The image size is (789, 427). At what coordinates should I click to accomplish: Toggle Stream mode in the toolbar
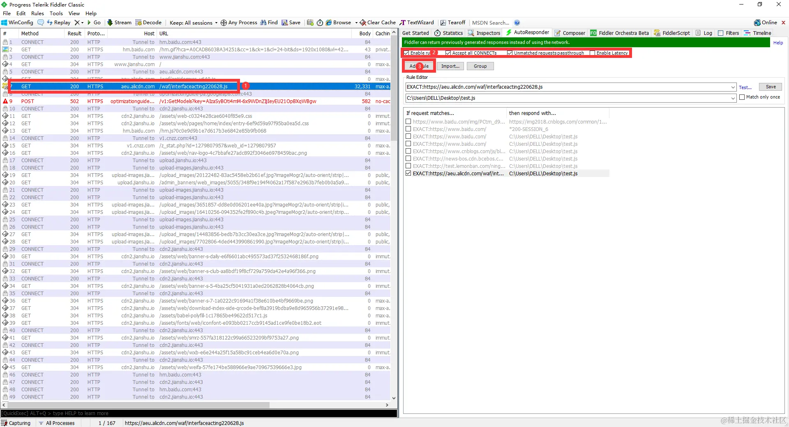(x=119, y=23)
